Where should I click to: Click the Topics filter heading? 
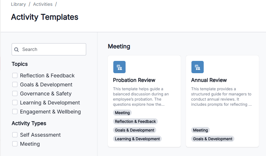point(20,64)
